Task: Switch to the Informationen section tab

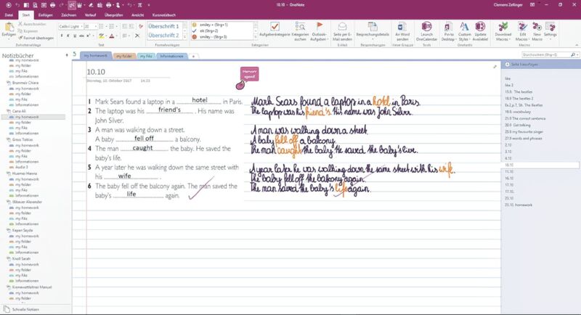Action: [x=171, y=56]
